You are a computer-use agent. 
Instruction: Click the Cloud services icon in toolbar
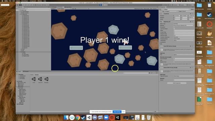click(171, 5)
